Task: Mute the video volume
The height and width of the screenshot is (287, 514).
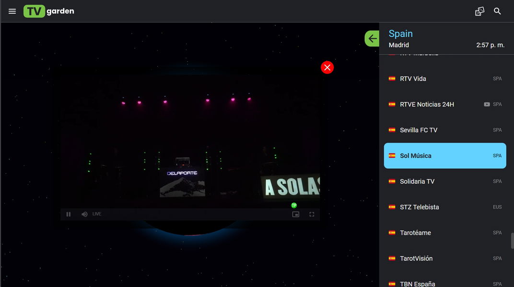Action: 84,214
